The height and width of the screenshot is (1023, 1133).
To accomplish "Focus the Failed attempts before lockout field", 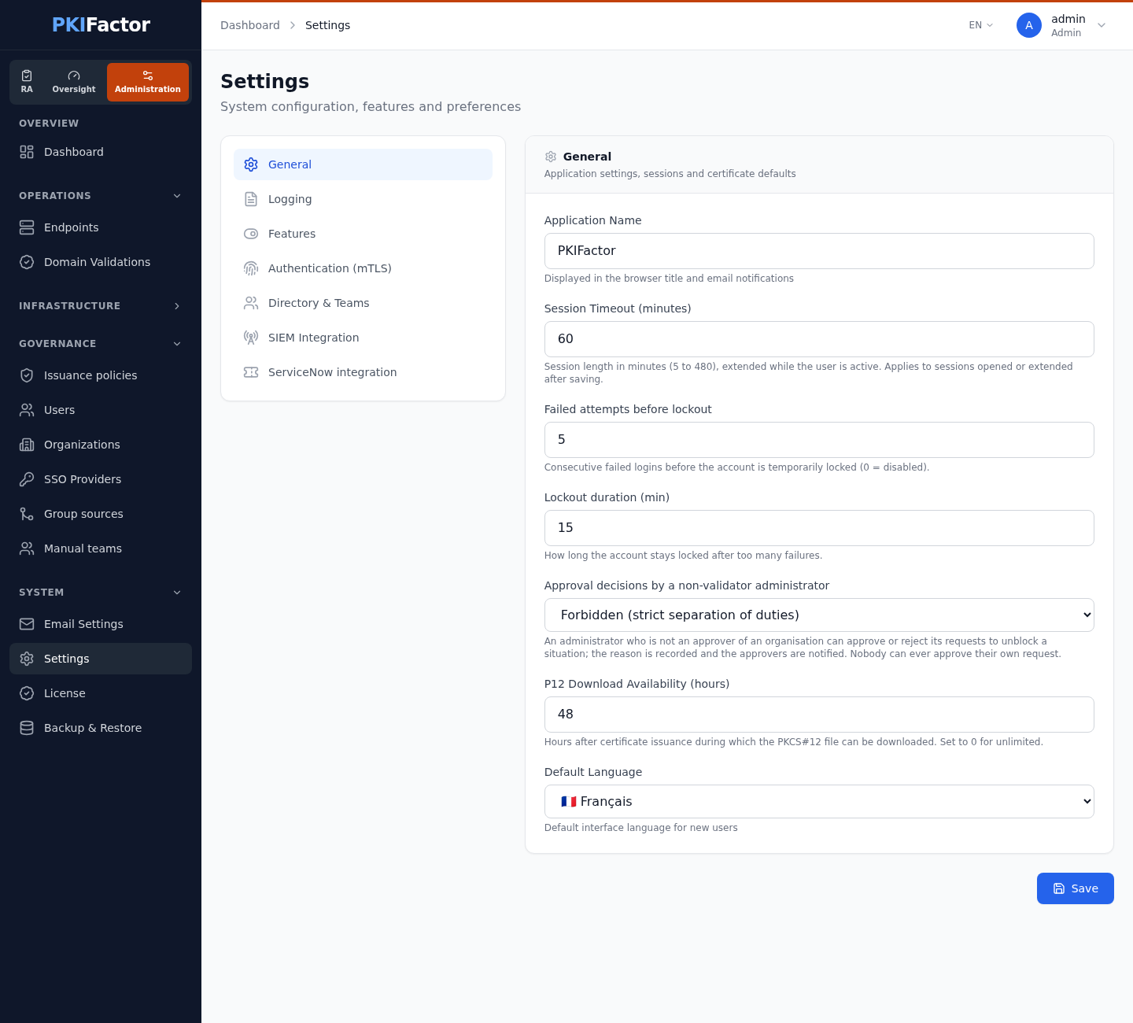I will point(819,440).
